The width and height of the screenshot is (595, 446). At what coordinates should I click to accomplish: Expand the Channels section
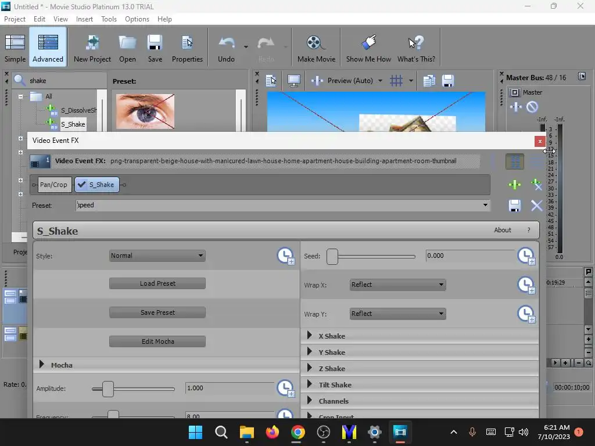coord(309,401)
